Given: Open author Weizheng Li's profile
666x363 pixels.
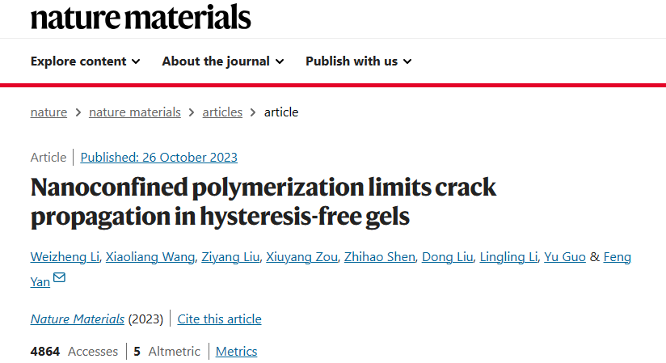Looking at the screenshot, I should click(x=65, y=257).
